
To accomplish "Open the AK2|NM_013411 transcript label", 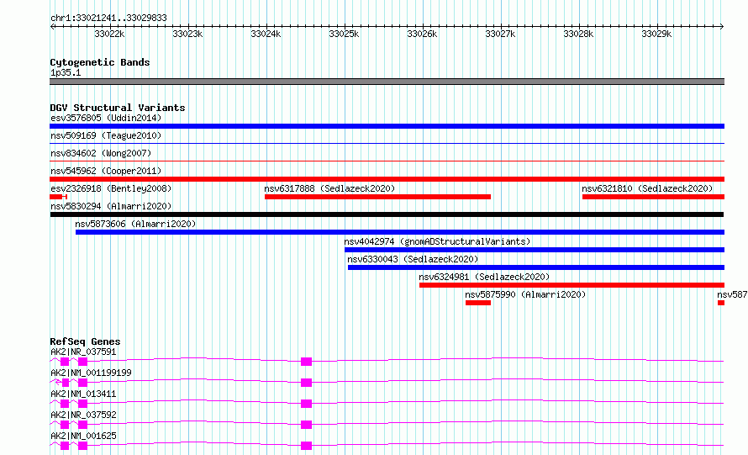I will pos(83,394).
